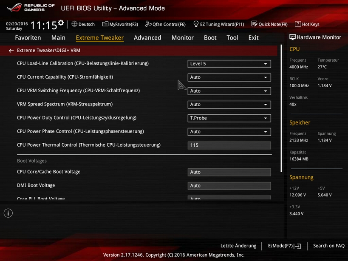
Task: Click Kapazität value 16384 MB
Action: point(299,159)
